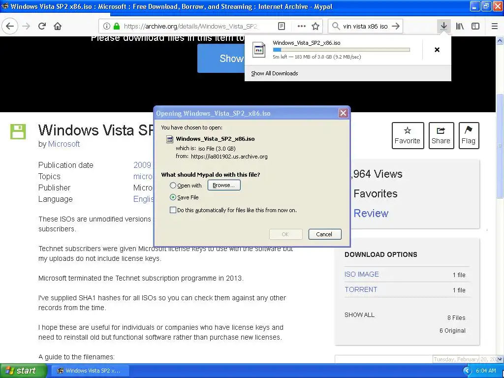Click the Share button

tap(441, 136)
